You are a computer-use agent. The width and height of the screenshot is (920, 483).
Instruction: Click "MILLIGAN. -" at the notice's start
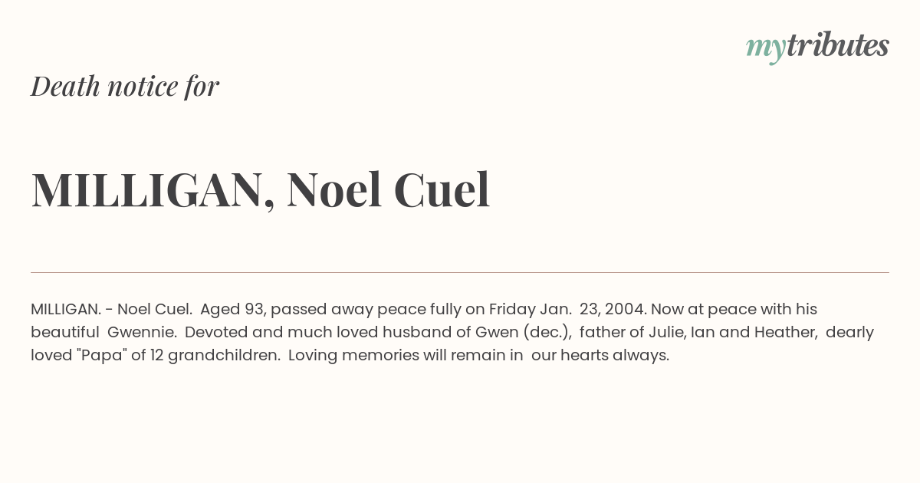[72, 309]
